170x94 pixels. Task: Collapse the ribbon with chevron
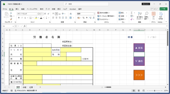166,22
